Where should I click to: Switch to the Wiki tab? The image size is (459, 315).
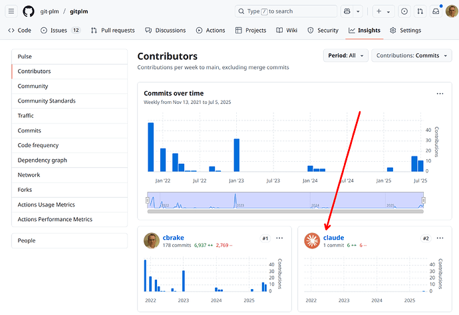coord(287,30)
